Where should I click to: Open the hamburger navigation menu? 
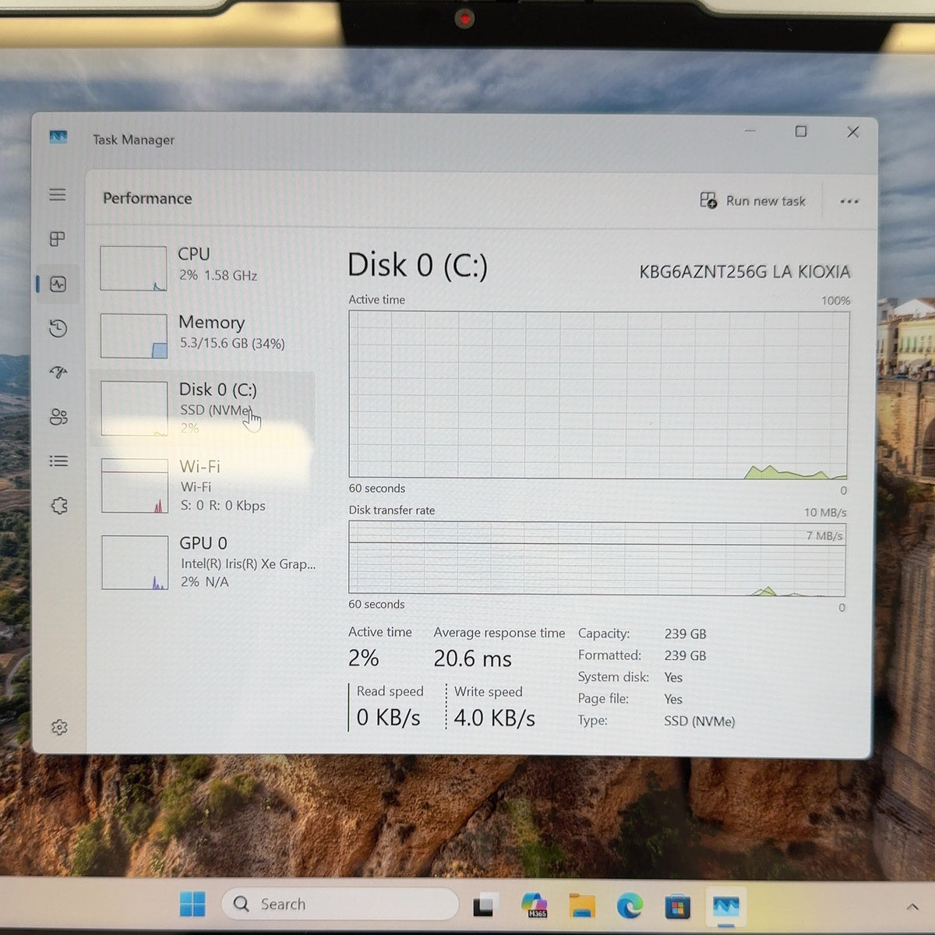tap(58, 195)
